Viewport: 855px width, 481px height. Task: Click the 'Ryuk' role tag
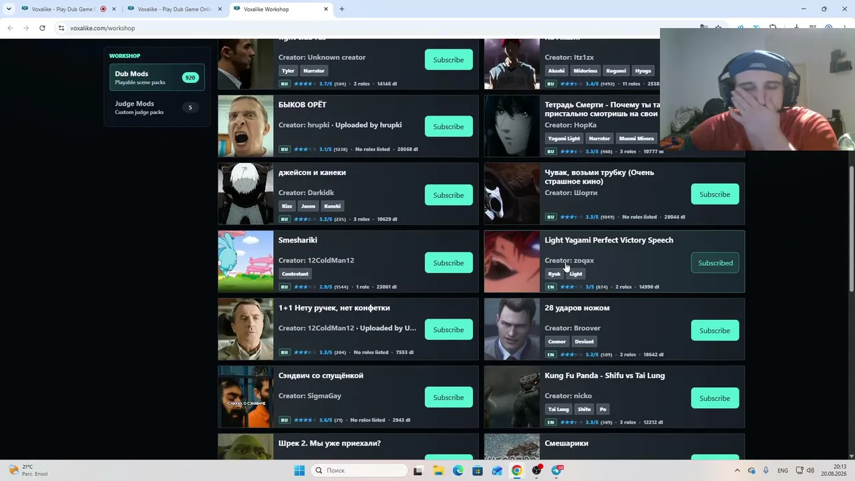[554, 274]
